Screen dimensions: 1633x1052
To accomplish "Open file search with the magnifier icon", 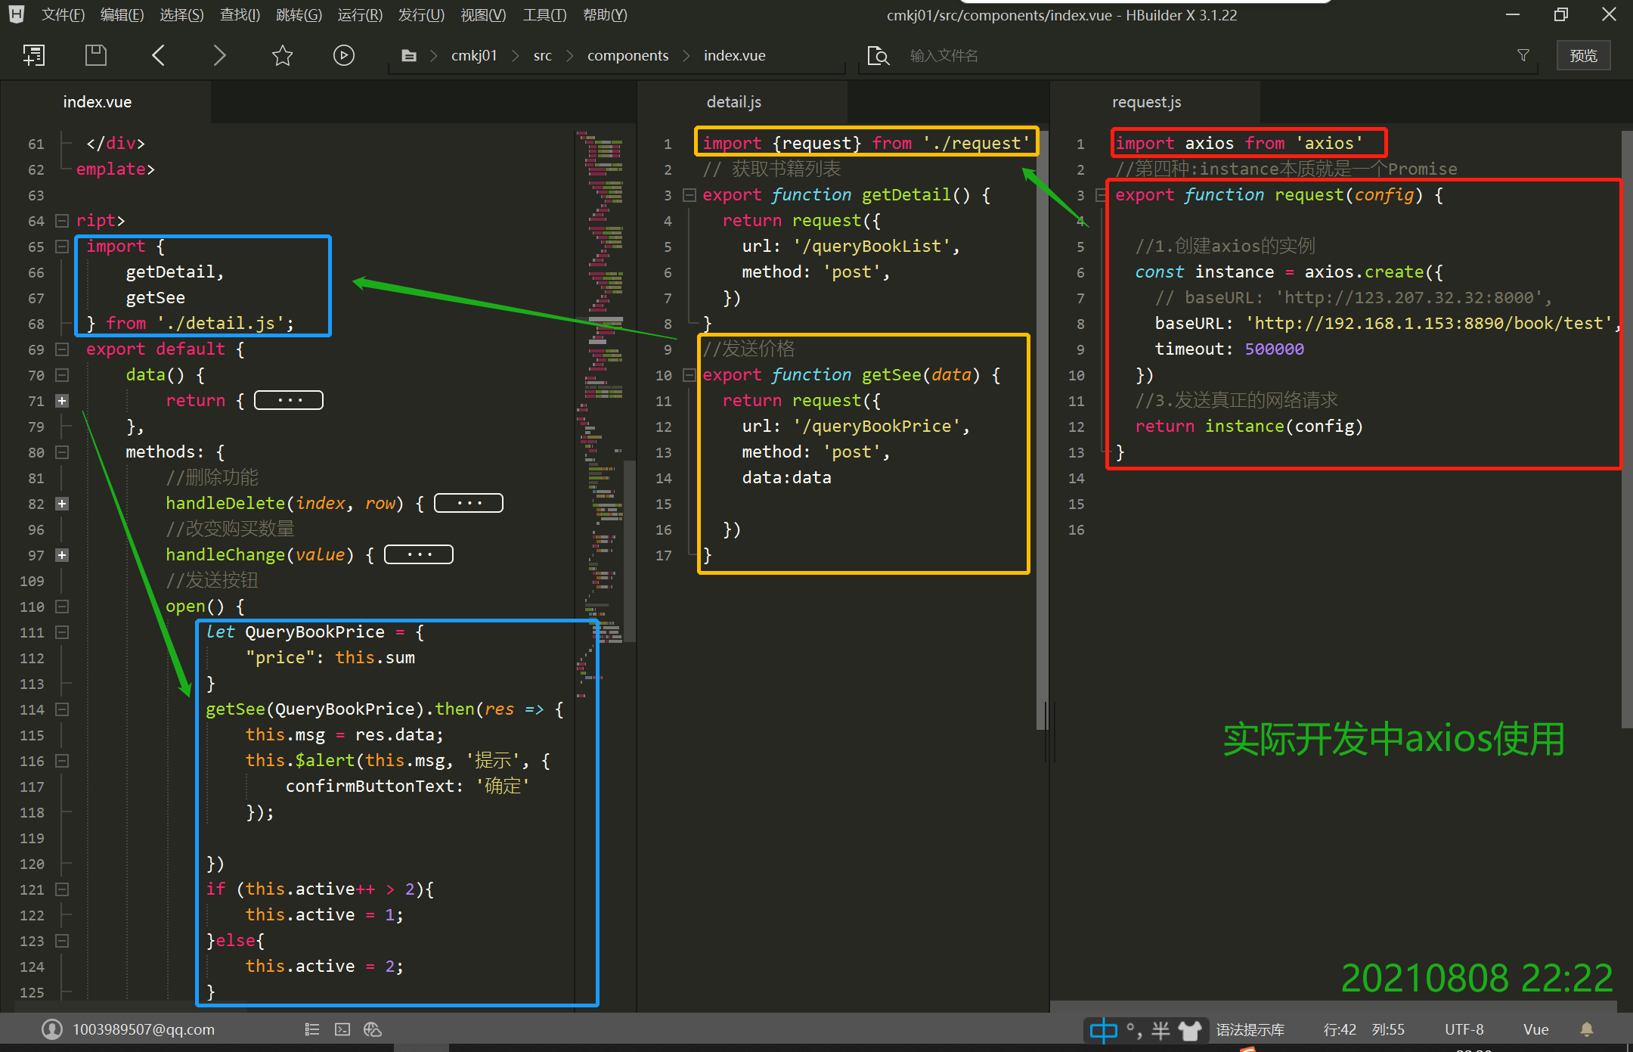I will click(x=878, y=55).
